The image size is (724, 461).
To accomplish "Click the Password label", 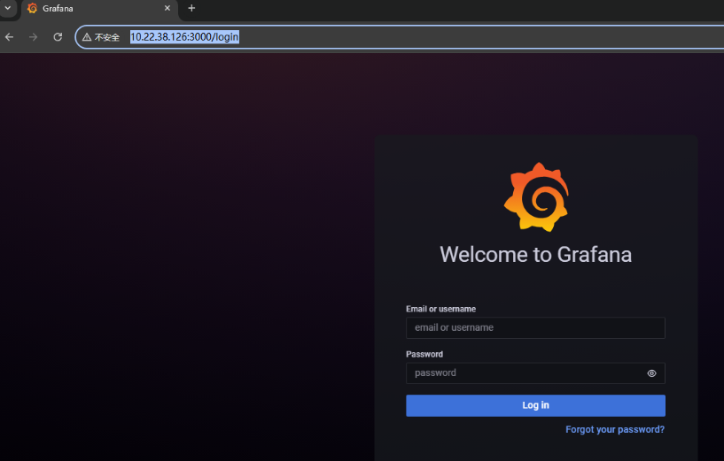I will click(424, 354).
